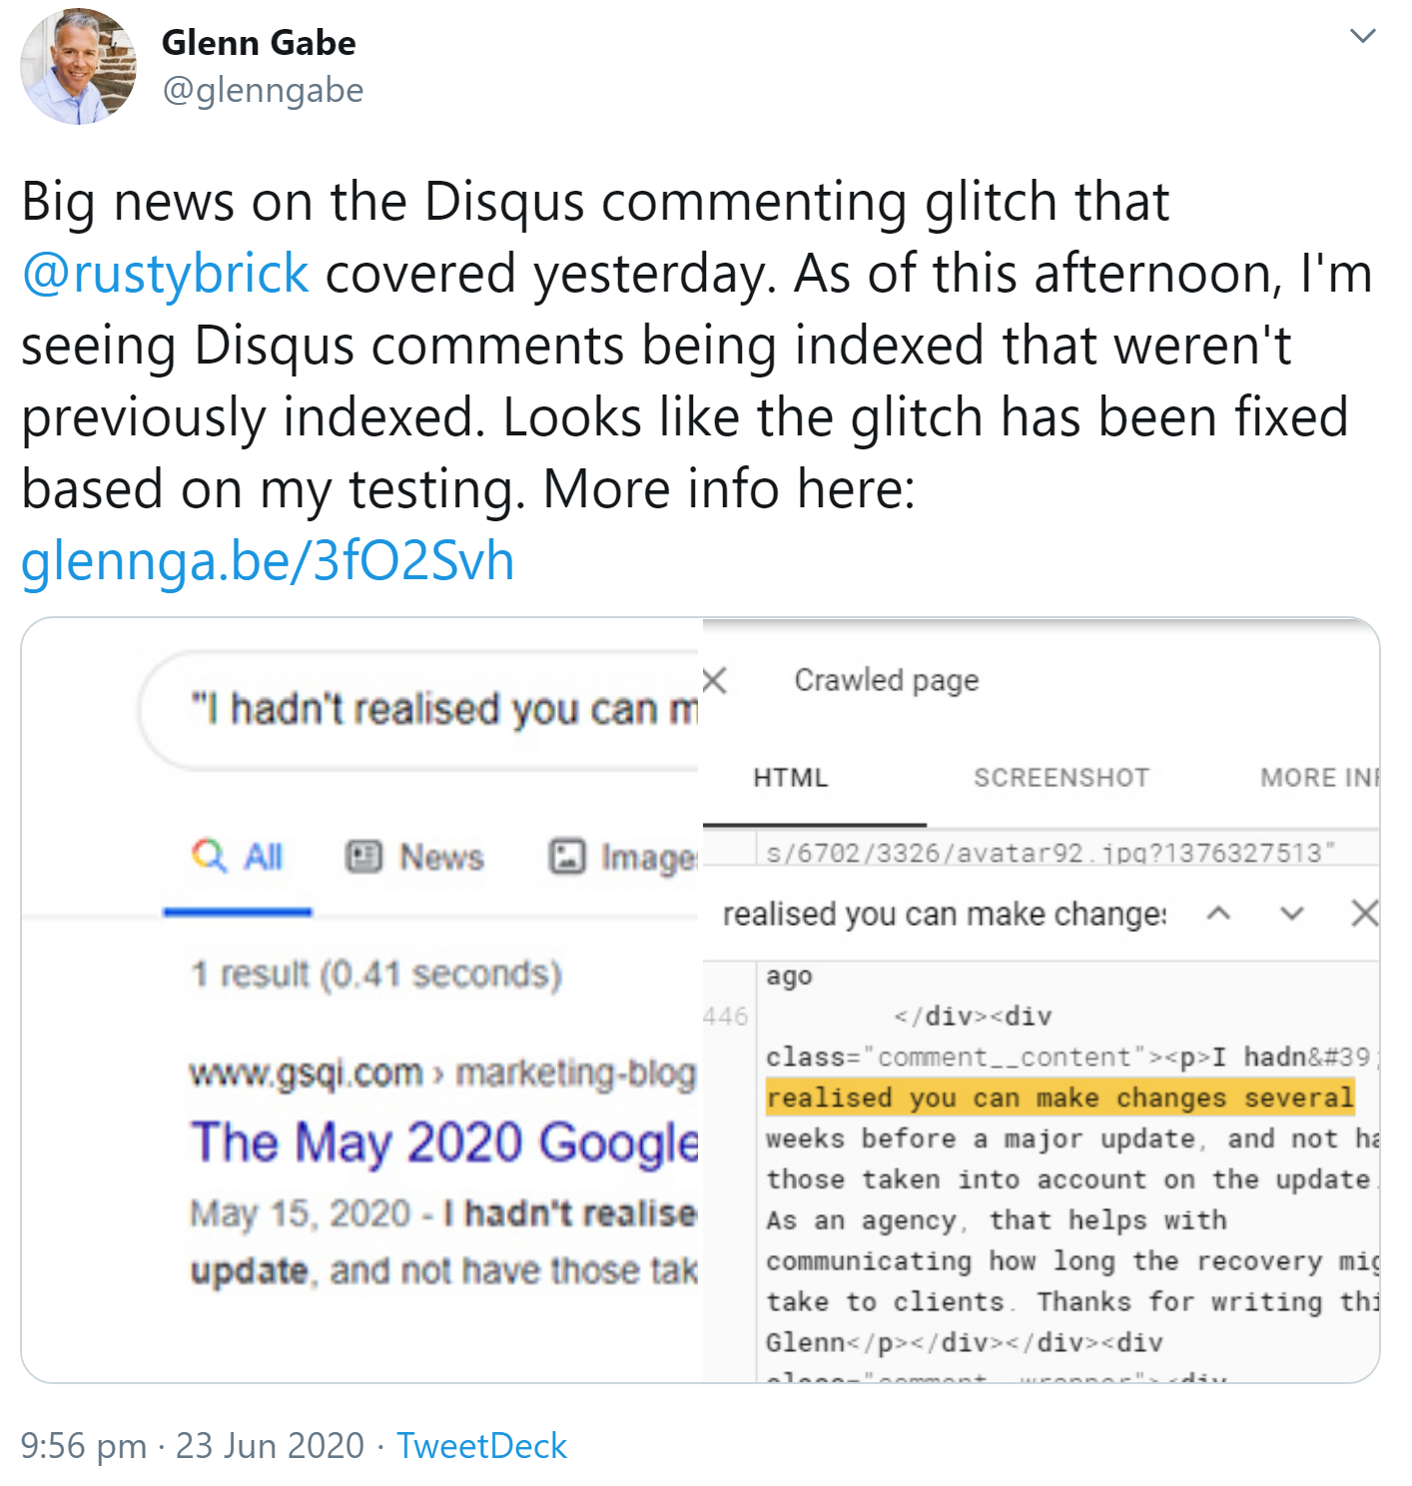This screenshot has height=1486, width=1412.
Task: Open the SCREENSHOT tab
Action: point(1059,777)
